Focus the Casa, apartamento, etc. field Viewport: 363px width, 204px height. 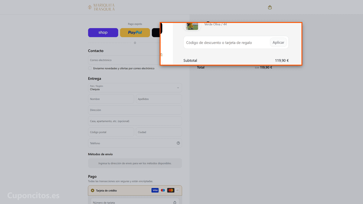(x=135, y=121)
